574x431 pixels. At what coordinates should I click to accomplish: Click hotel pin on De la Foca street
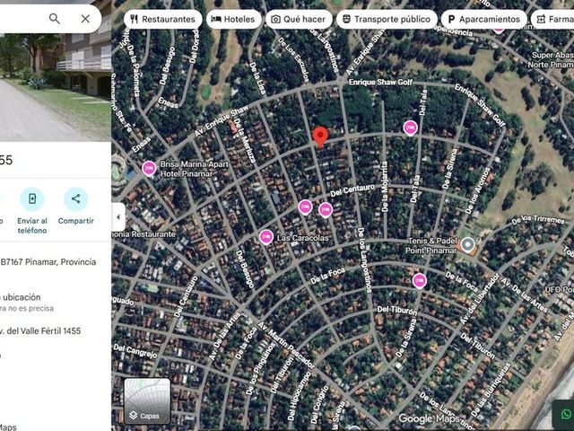pos(420,281)
